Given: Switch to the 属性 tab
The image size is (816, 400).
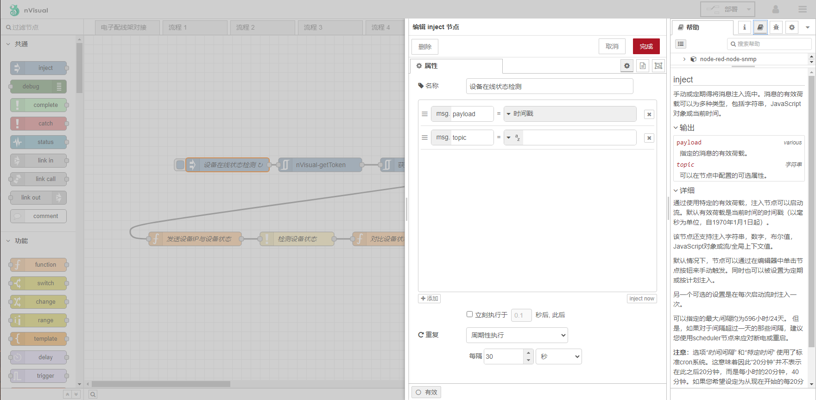Looking at the screenshot, I should pyautogui.click(x=456, y=66).
